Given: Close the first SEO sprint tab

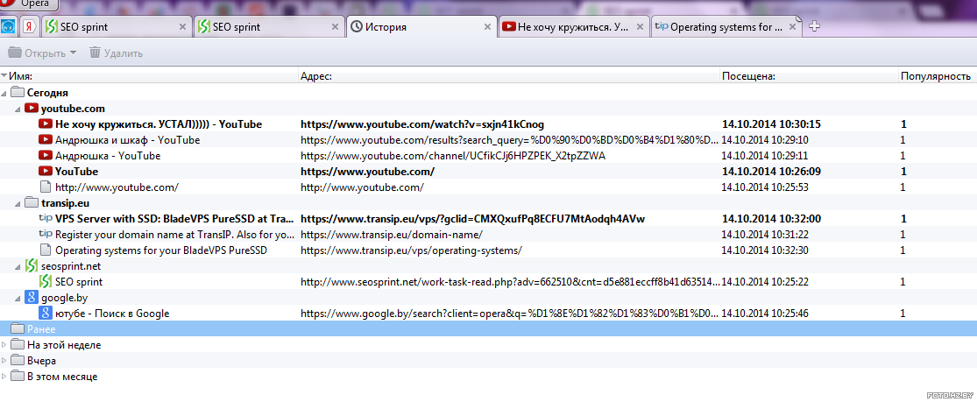Looking at the screenshot, I should 182,27.
